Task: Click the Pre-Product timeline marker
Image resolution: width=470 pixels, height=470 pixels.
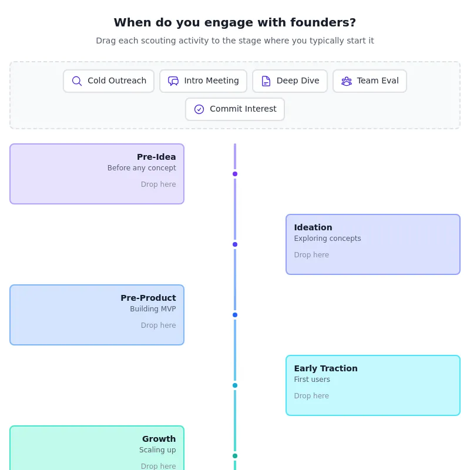Action: pyautogui.click(x=235, y=315)
